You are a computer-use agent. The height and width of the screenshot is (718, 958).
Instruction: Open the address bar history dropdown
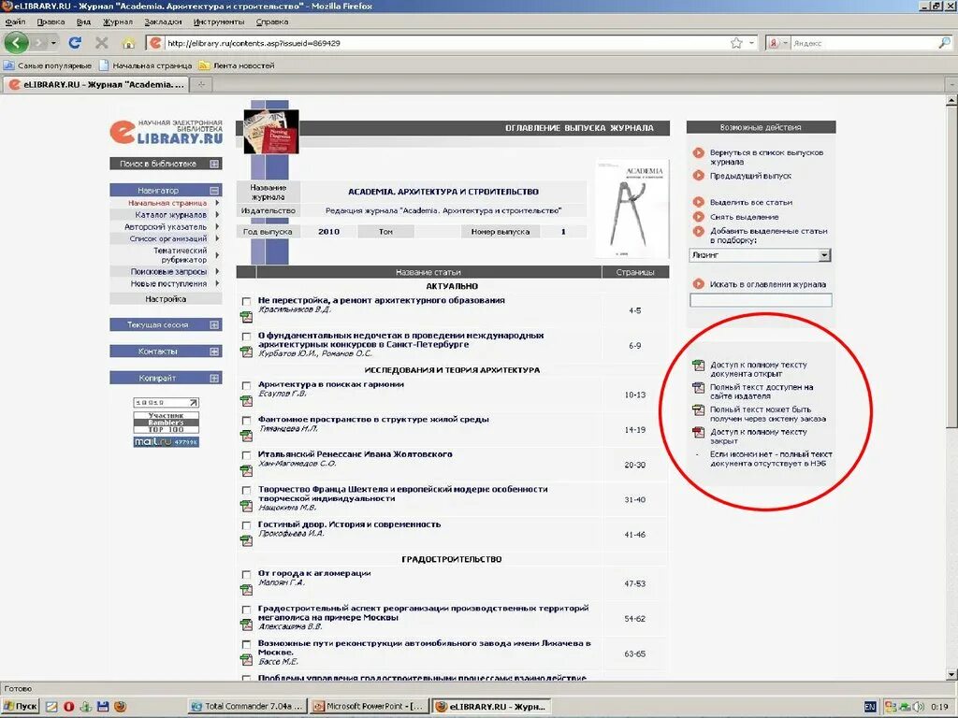pyautogui.click(x=751, y=43)
